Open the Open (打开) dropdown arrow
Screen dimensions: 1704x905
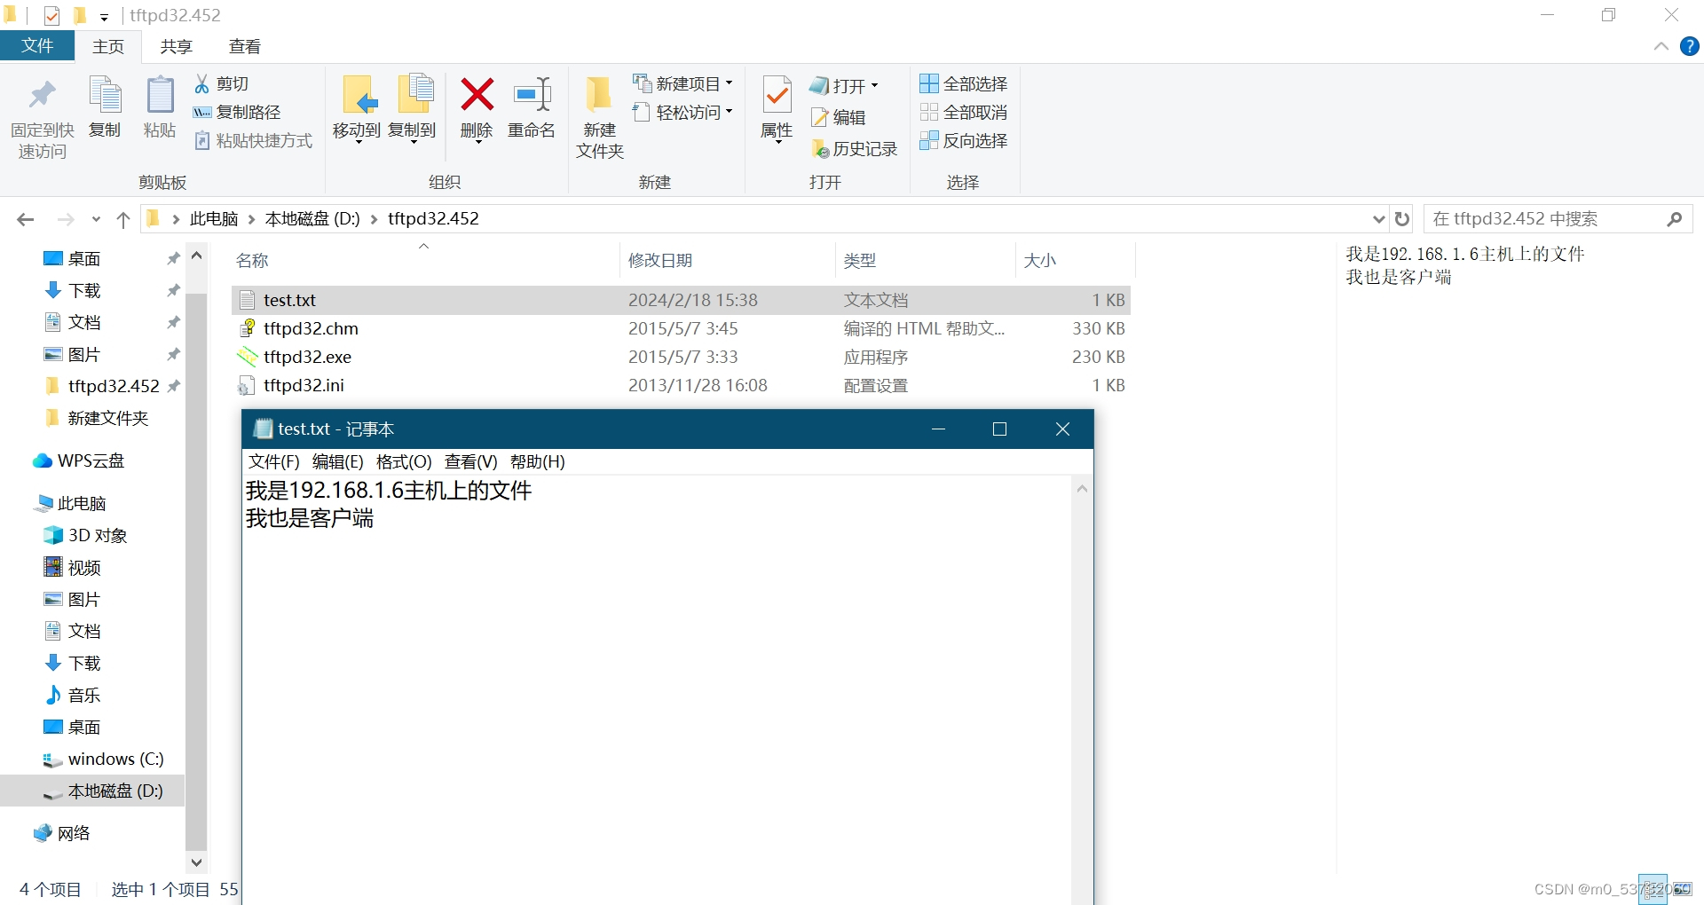tap(874, 86)
